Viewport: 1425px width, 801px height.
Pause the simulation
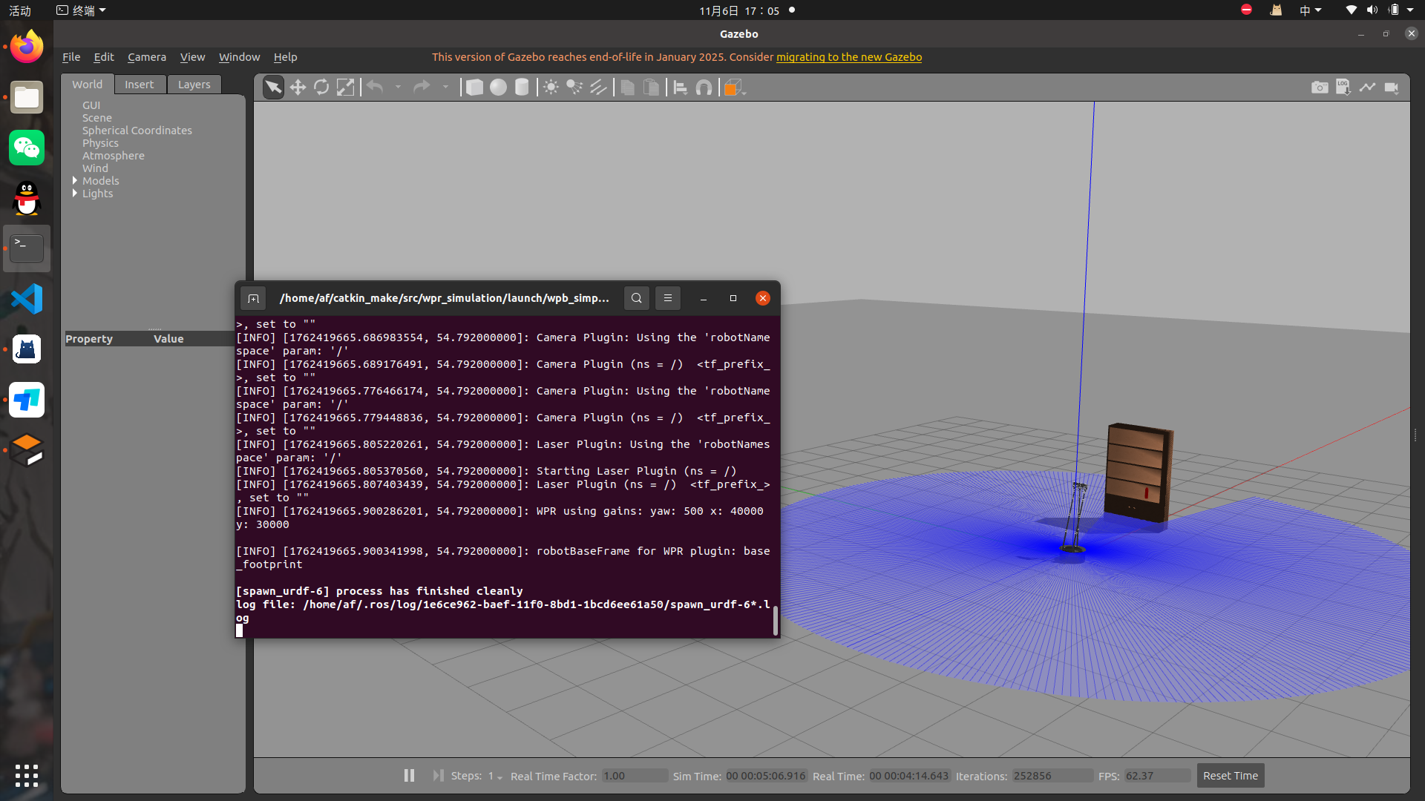click(x=409, y=775)
